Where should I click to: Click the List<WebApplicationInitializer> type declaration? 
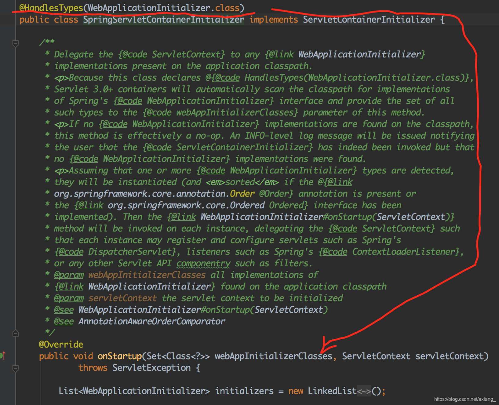pyautogui.click(x=134, y=391)
